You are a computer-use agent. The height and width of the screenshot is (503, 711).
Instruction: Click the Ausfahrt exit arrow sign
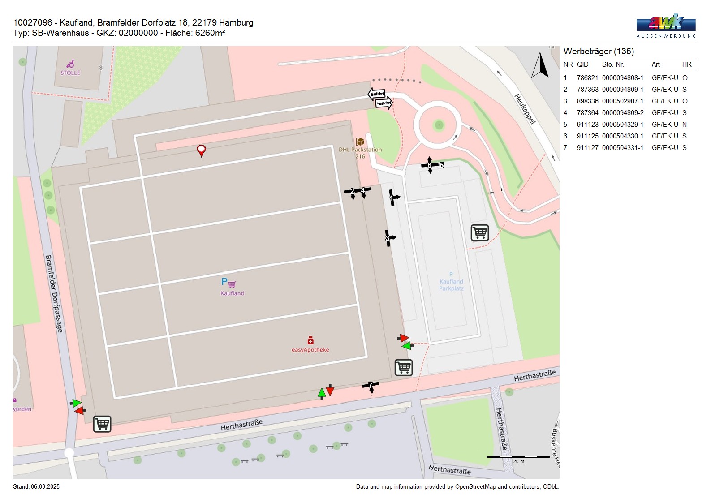tap(384, 103)
